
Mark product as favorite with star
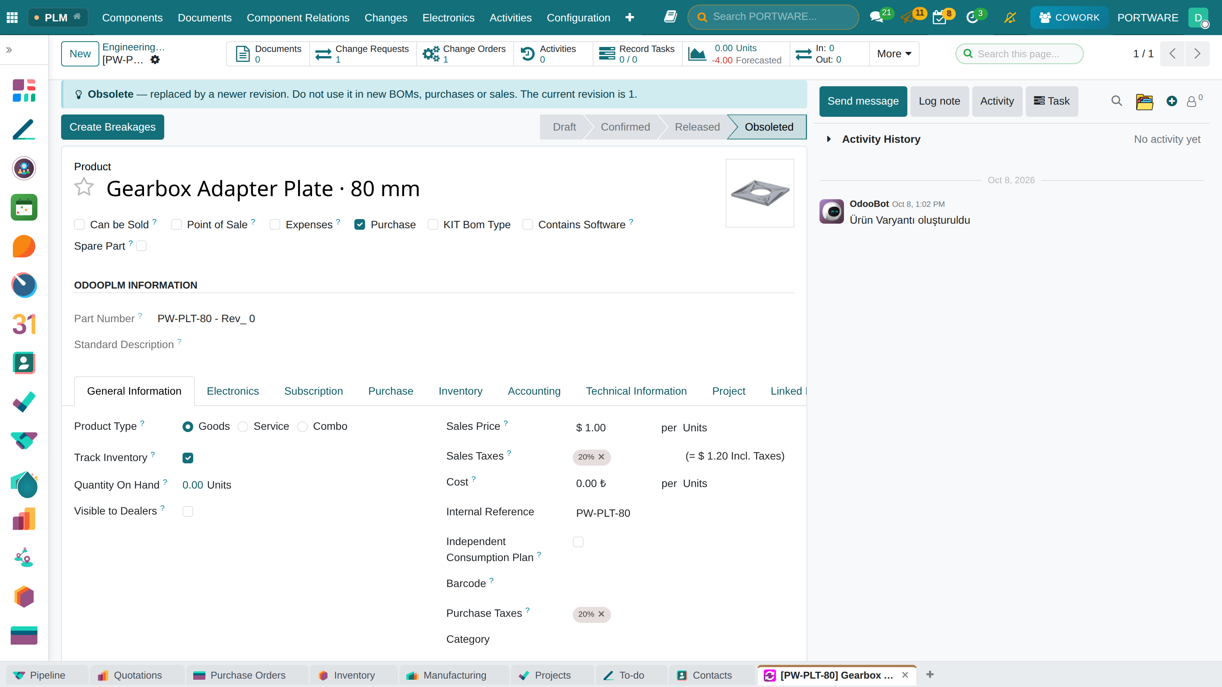pyautogui.click(x=84, y=187)
